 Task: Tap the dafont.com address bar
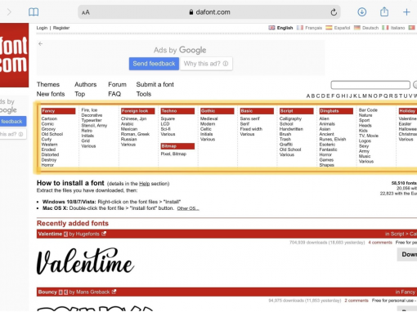pyautogui.click(x=209, y=12)
